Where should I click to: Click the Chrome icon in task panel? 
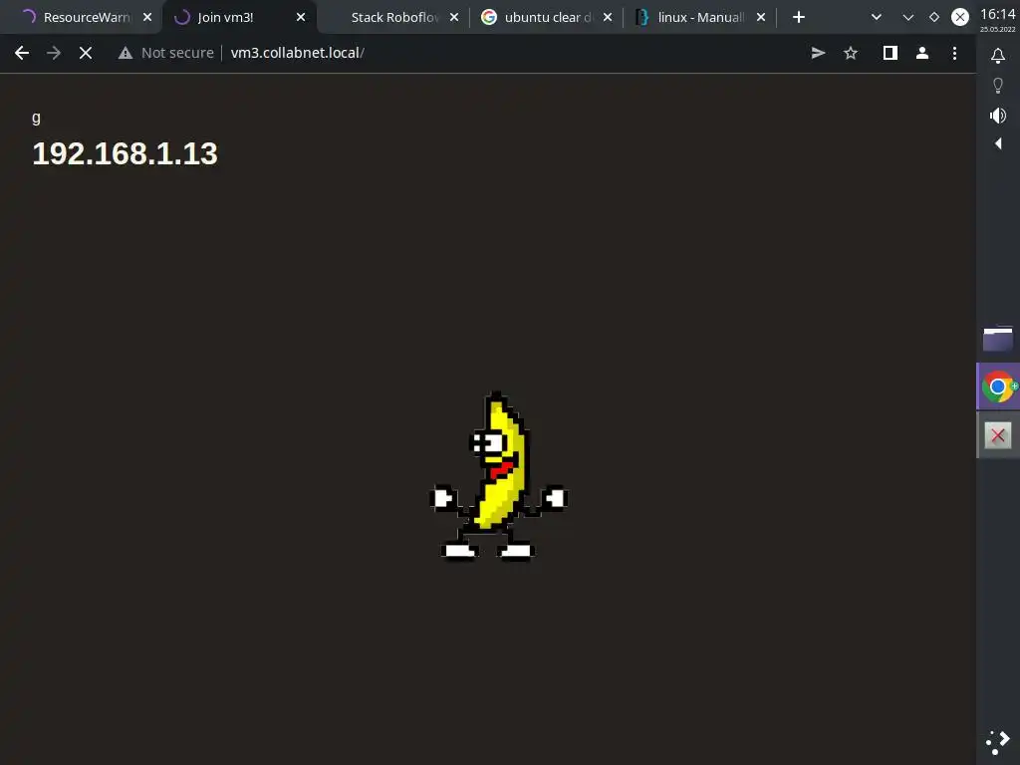click(x=998, y=386)
